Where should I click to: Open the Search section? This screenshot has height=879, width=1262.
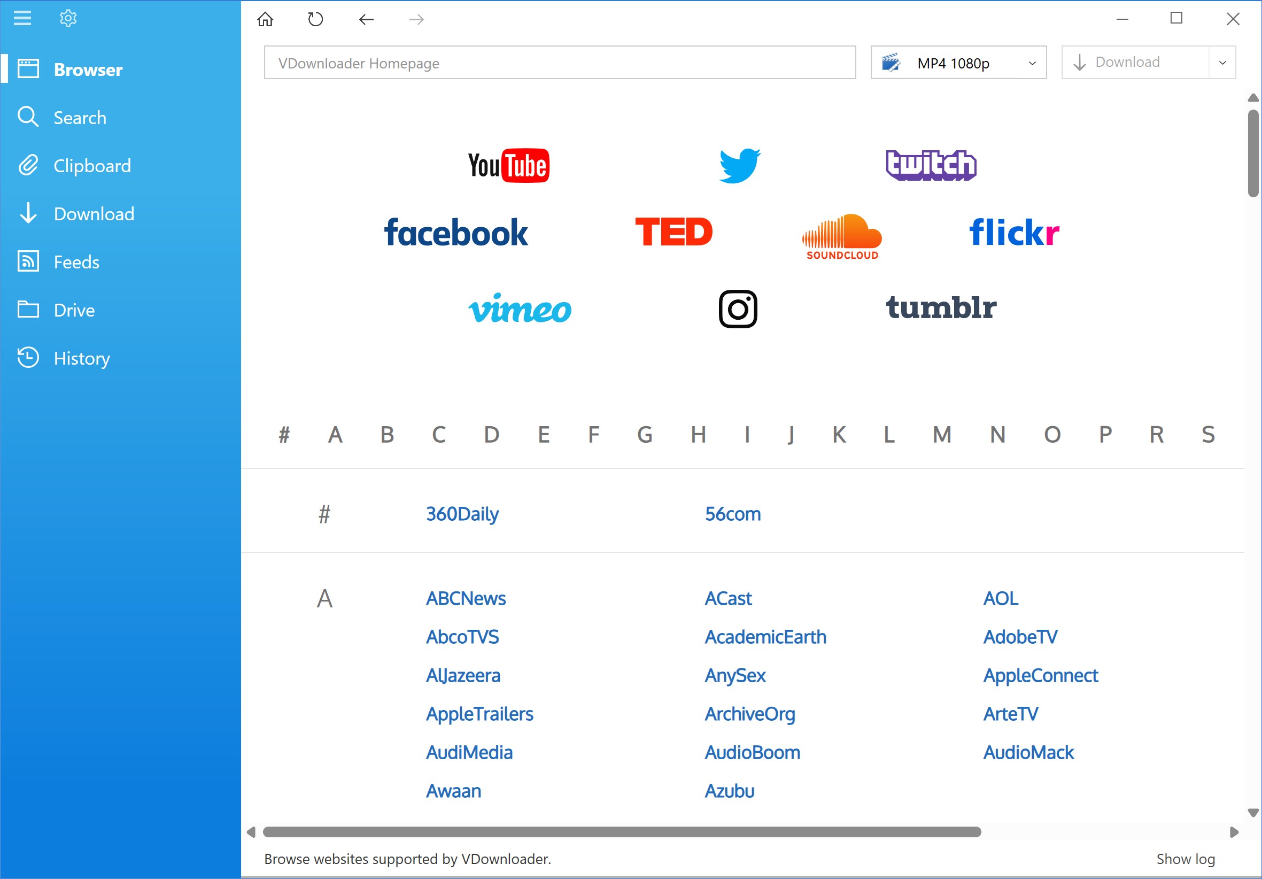pos(120,117)
